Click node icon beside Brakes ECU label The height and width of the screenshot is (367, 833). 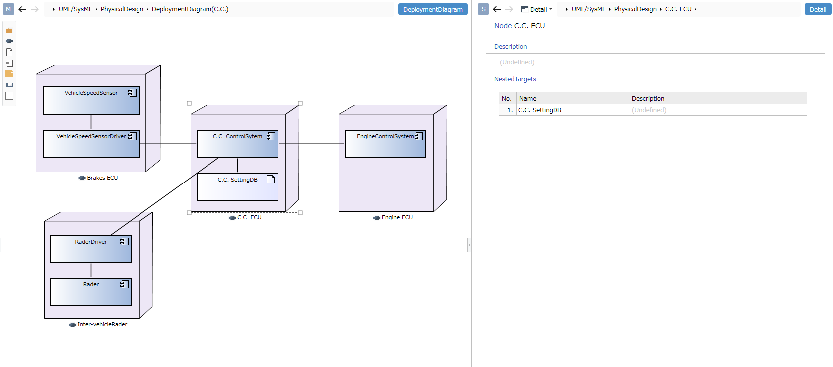(x=82, y=178)
